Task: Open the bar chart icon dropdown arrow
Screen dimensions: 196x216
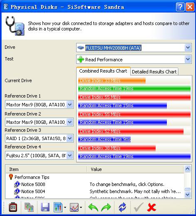Action: click(65, 208)
